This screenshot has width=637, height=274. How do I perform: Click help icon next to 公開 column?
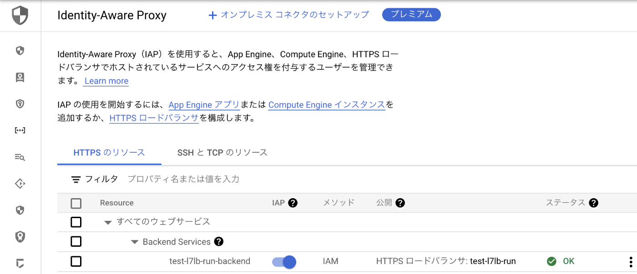[400, 203]
